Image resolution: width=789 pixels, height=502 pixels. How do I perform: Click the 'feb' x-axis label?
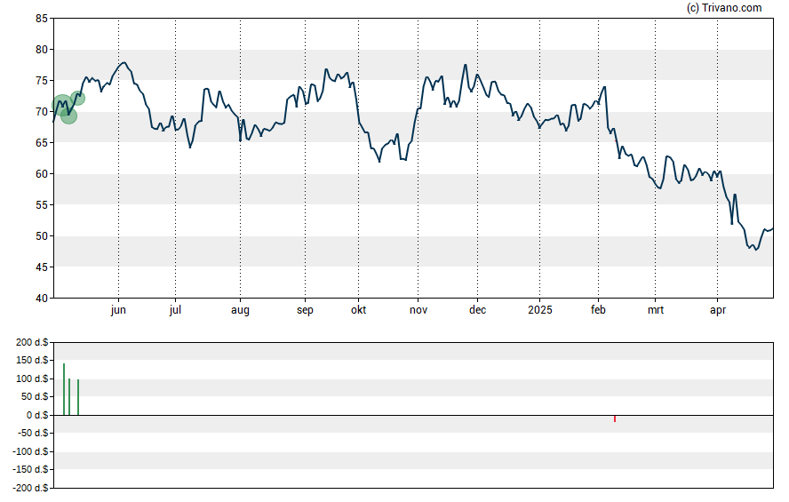tap(598, 310)
